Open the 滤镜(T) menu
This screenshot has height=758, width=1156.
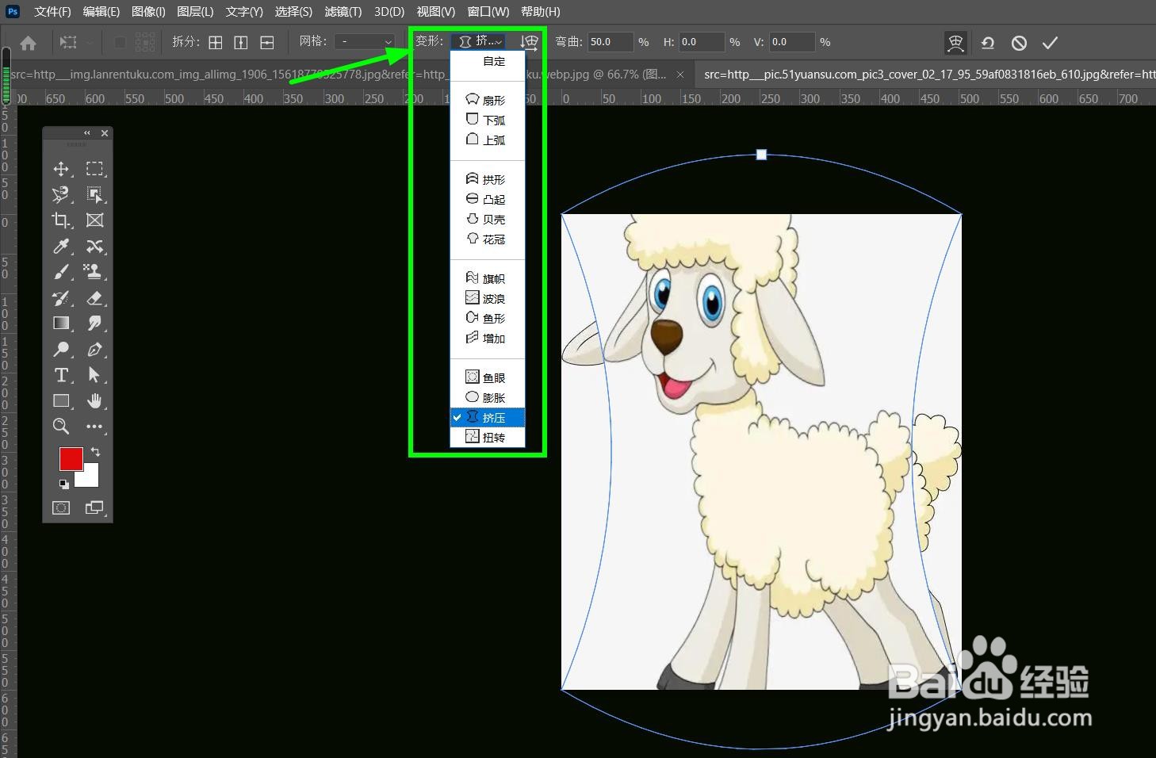click(343, 11)
